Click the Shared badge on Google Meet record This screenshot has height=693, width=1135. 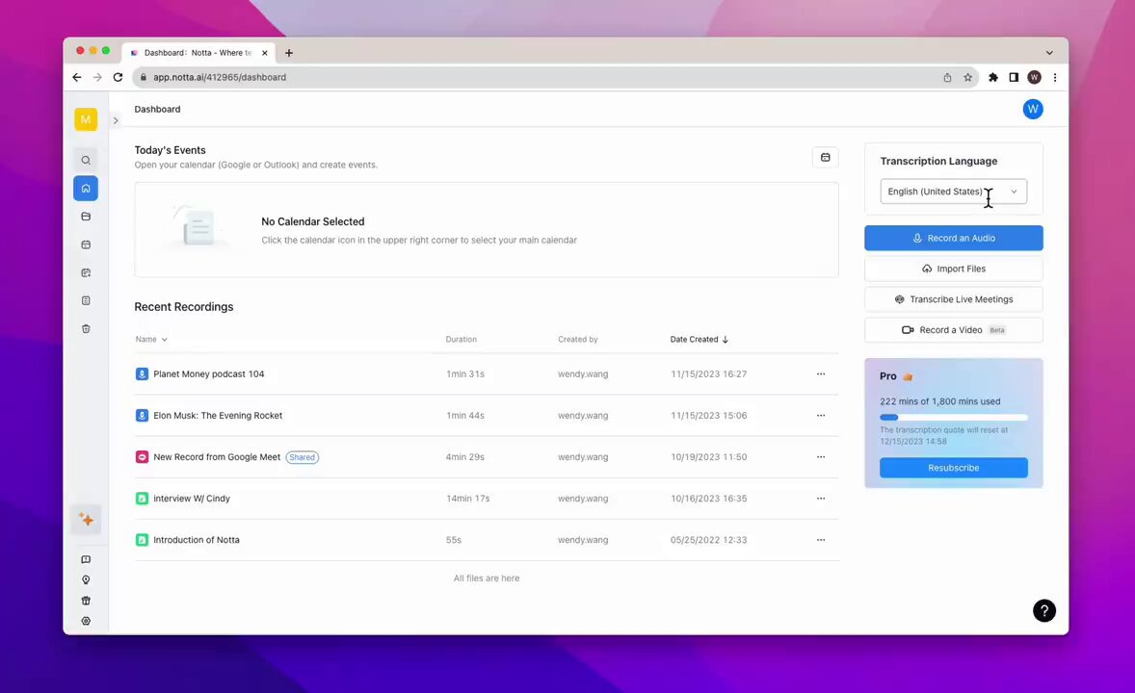coord(302,457)
